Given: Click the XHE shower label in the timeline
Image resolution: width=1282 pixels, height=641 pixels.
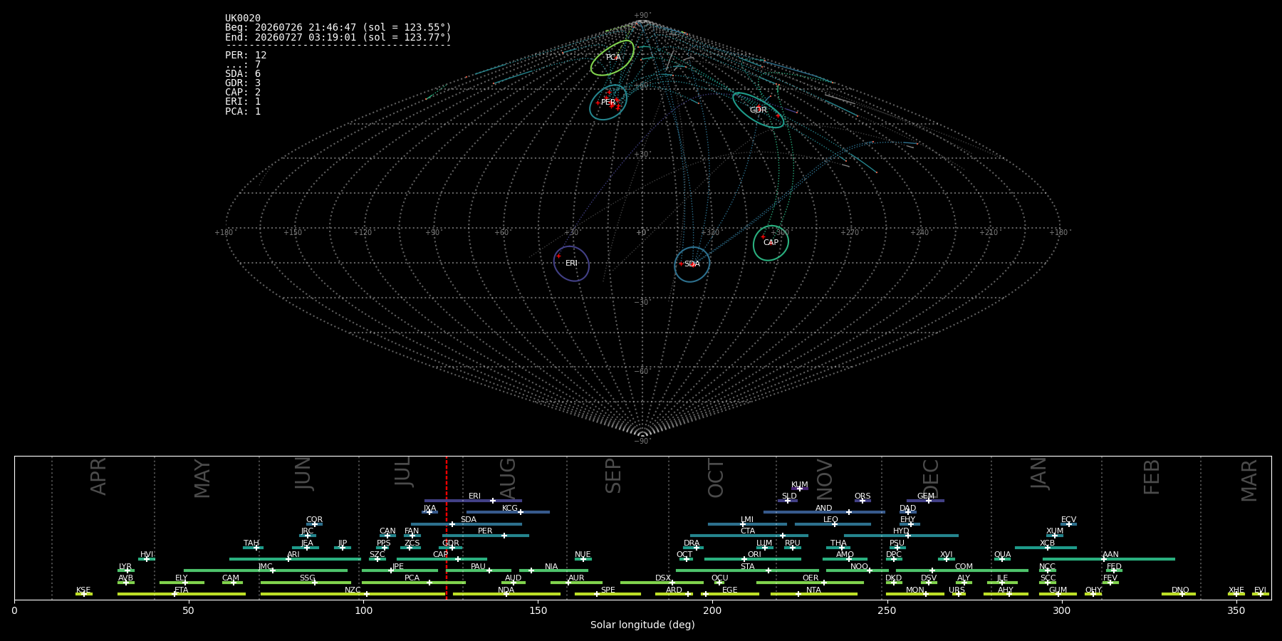Looking at the screenshot, I should [1236, 590].
